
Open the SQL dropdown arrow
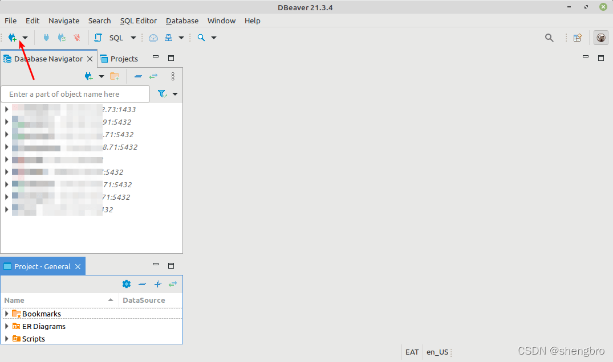point(133,38)
